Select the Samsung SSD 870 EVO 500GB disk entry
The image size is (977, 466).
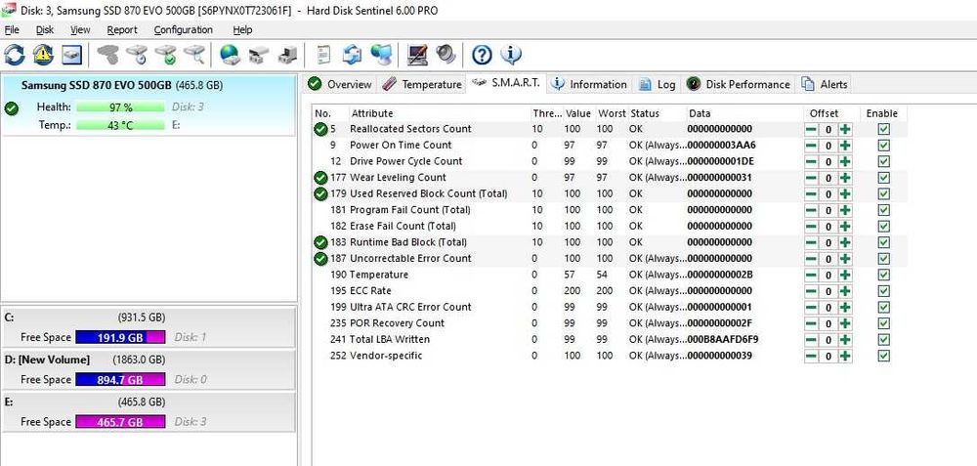point(149,106)
